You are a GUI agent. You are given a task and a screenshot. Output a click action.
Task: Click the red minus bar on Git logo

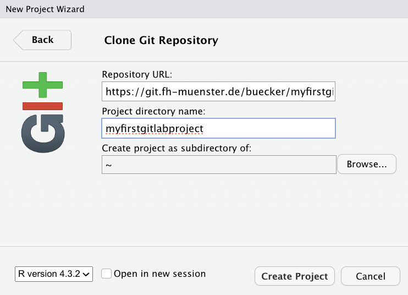tap(43, 106)
